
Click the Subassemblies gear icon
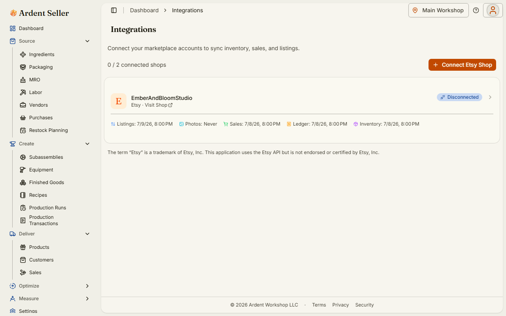23,157
